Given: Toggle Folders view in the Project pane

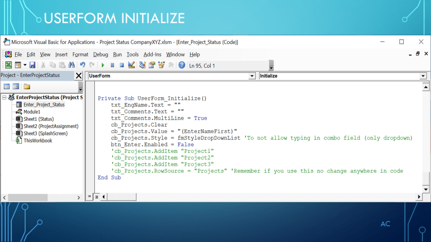Looking at the screenshot, I should click(x=27, y=87).
